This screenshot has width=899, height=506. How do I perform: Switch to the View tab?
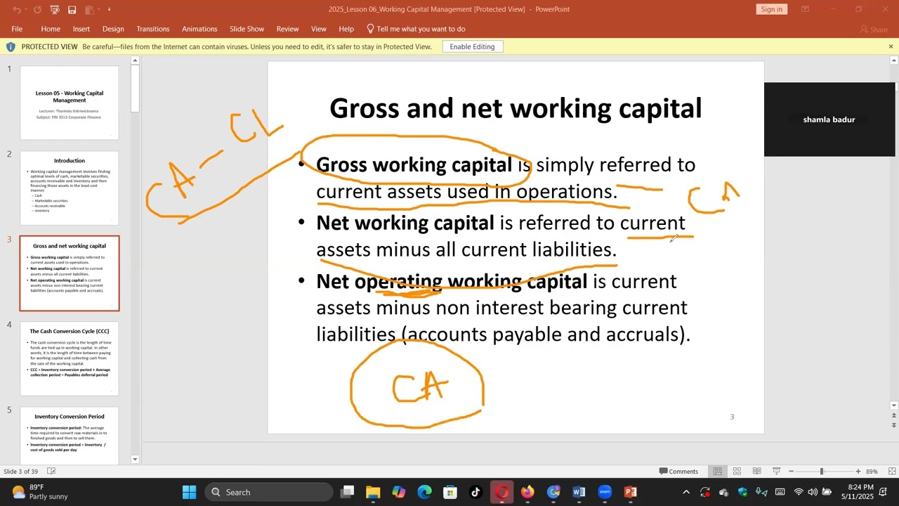tap(319, 29)
